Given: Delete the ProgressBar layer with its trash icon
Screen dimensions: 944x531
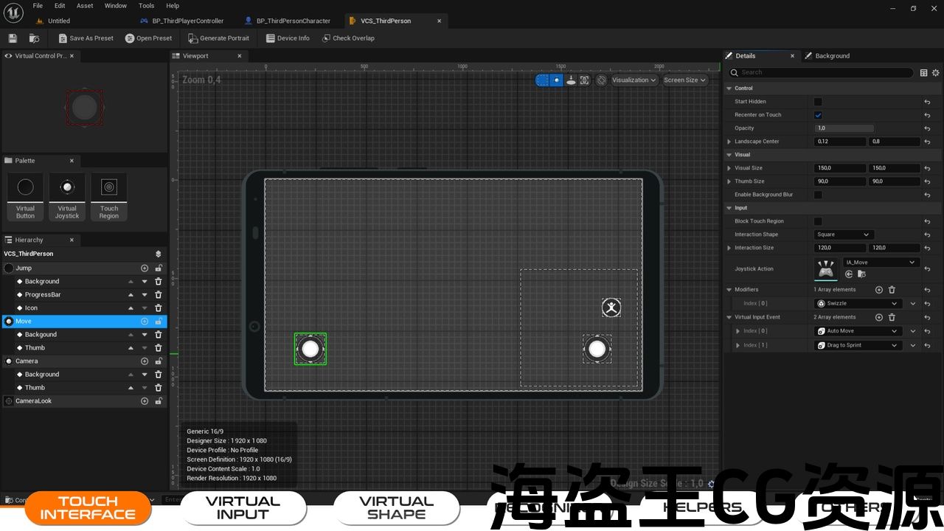Looking at the screenshot, I should pyautogui.click(x=158, y=295).
